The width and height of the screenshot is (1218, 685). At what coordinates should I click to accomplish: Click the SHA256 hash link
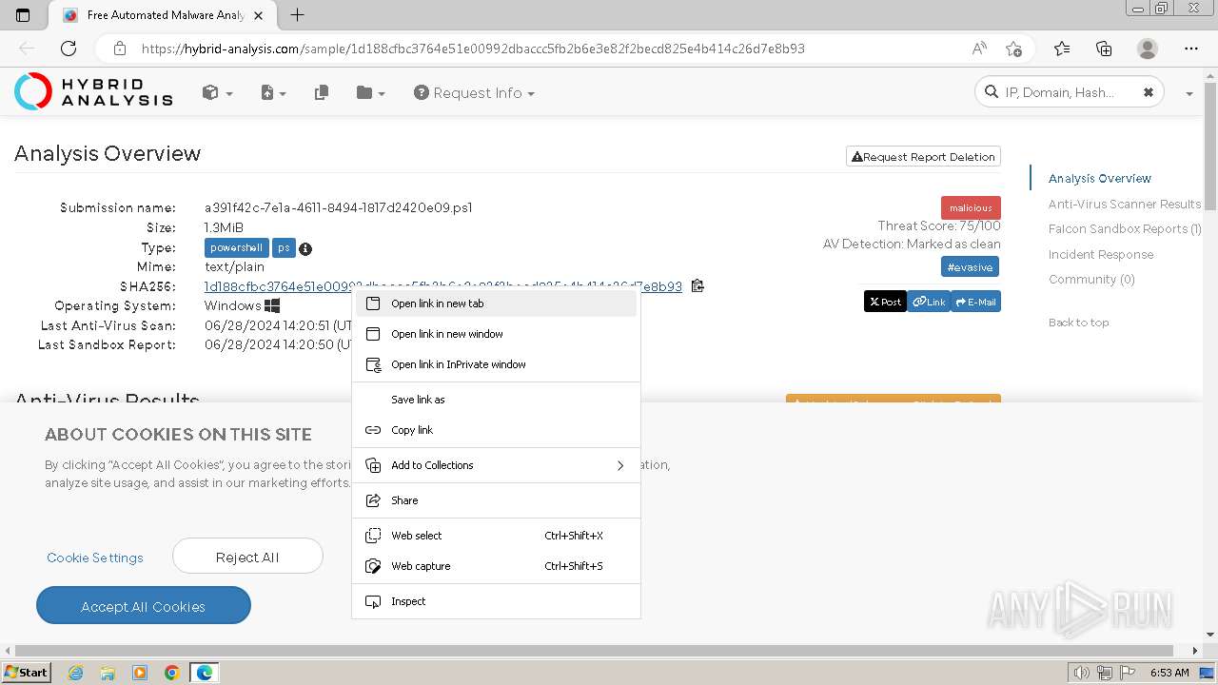(442, 286)
